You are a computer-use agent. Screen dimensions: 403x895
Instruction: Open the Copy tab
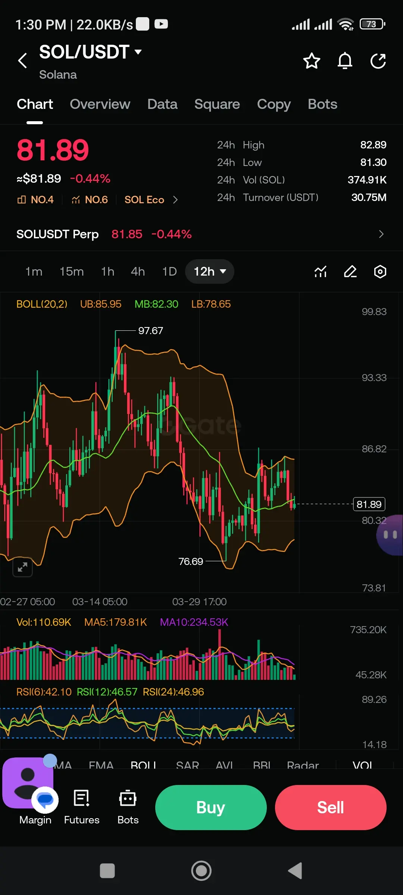coord(274,104)
